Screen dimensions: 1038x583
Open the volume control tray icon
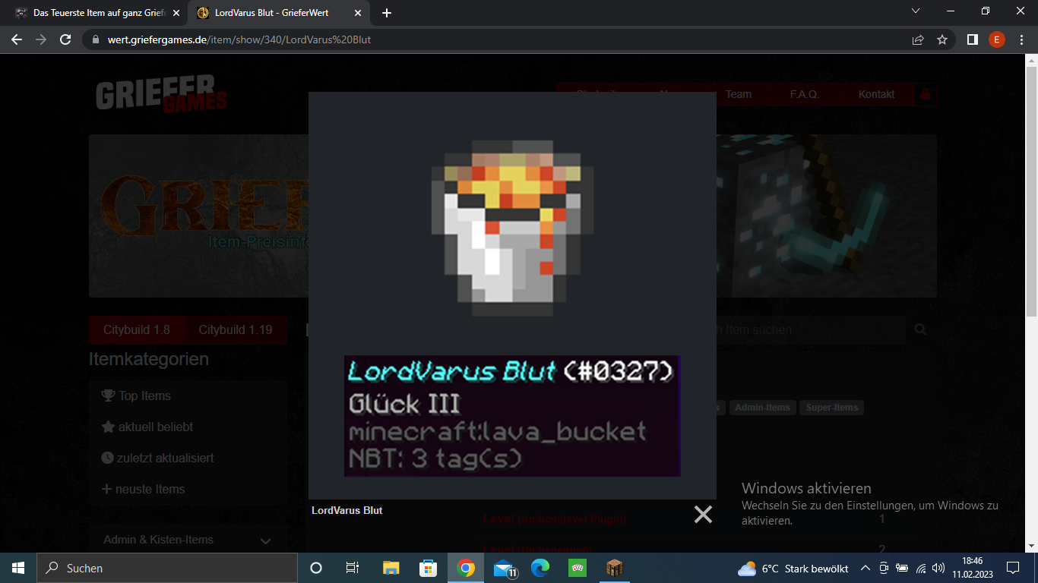[x=938, y=568]
